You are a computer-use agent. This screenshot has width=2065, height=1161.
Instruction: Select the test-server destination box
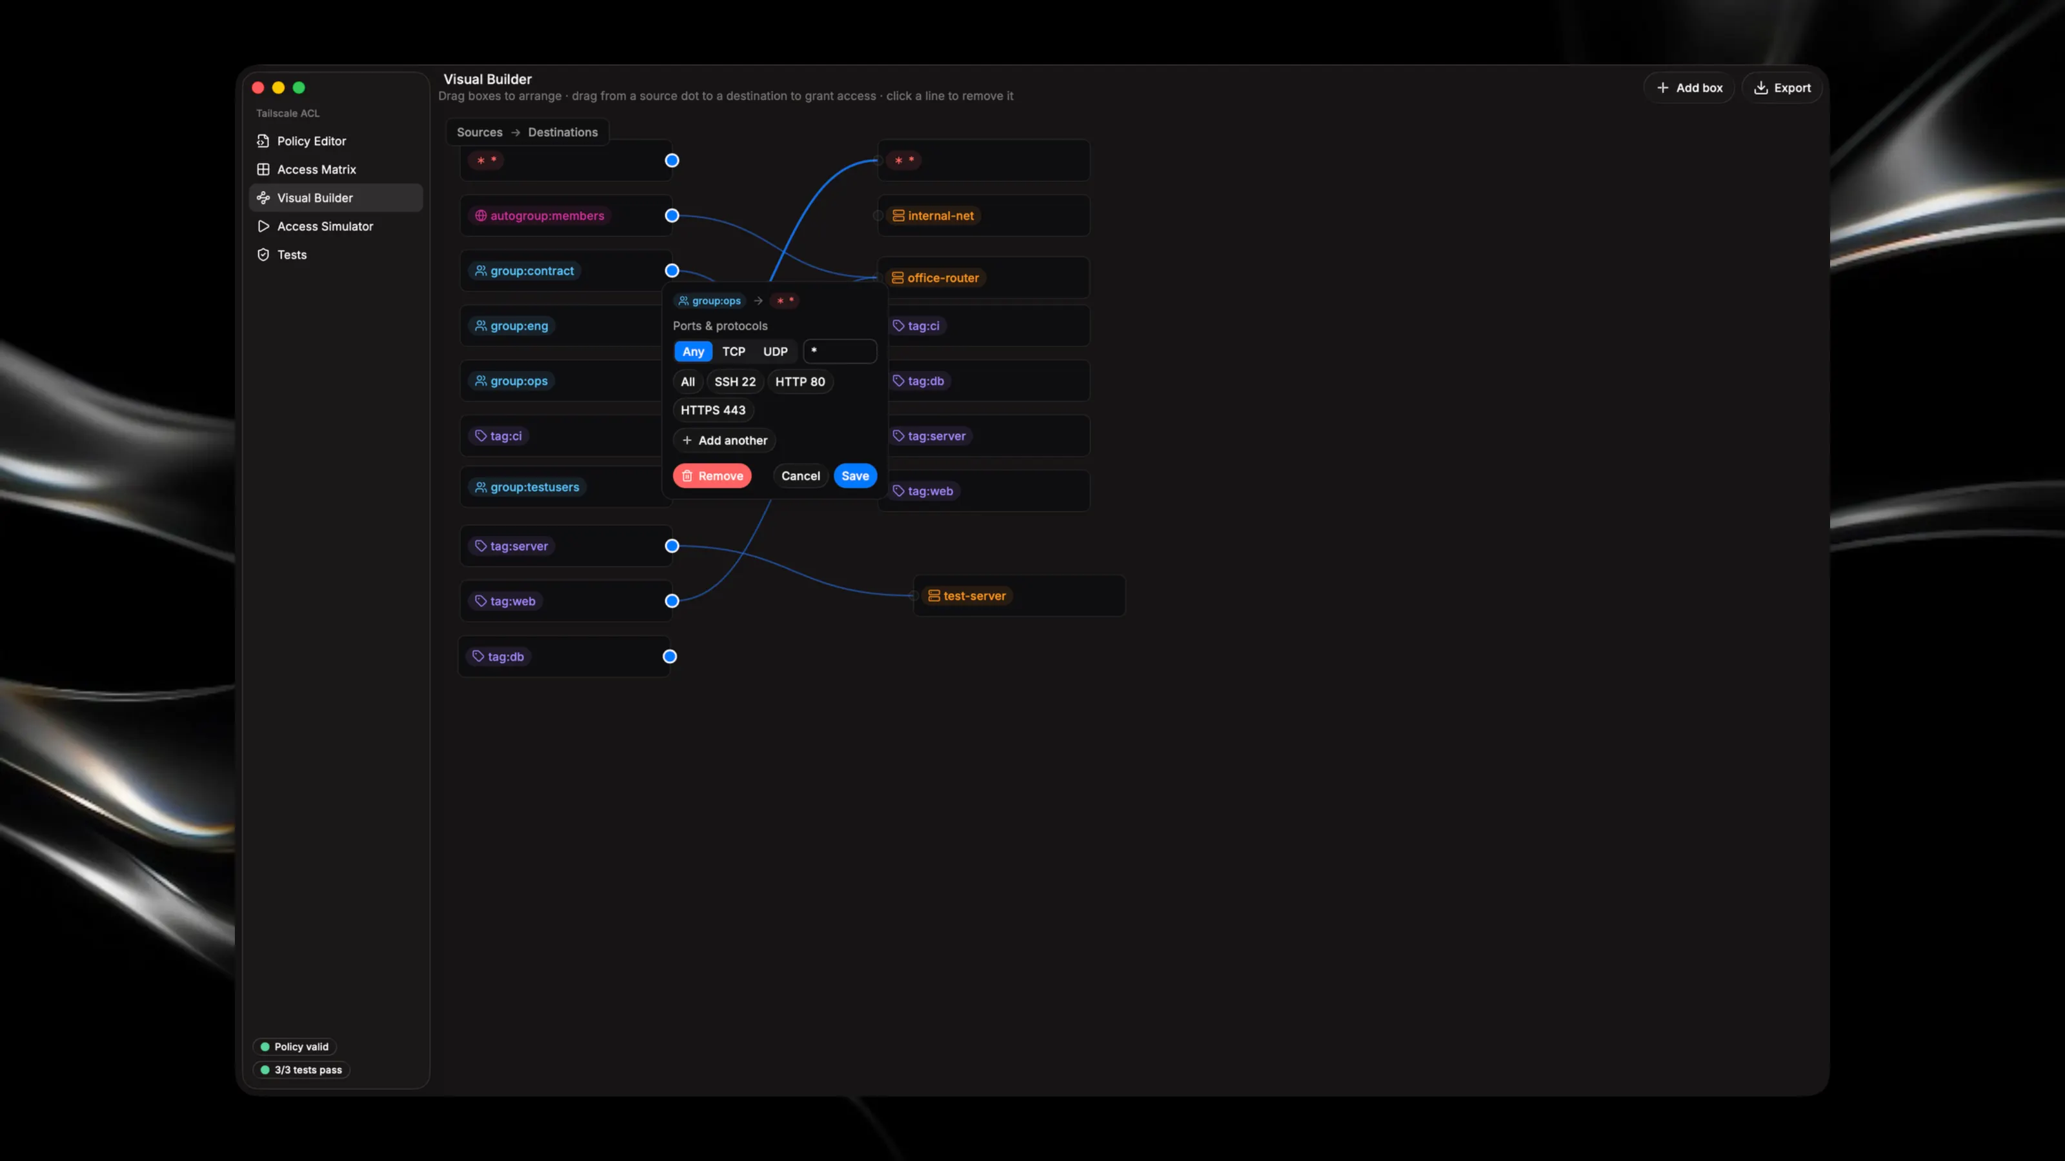coord(1019,596)
